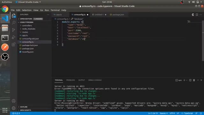Switch to the Problems panel tab

[70, 80]
